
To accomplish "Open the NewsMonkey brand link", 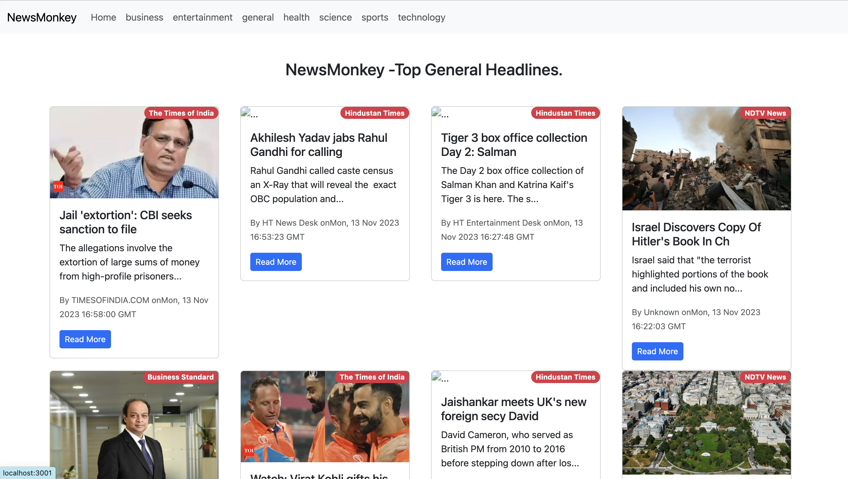I will (42, 17).
